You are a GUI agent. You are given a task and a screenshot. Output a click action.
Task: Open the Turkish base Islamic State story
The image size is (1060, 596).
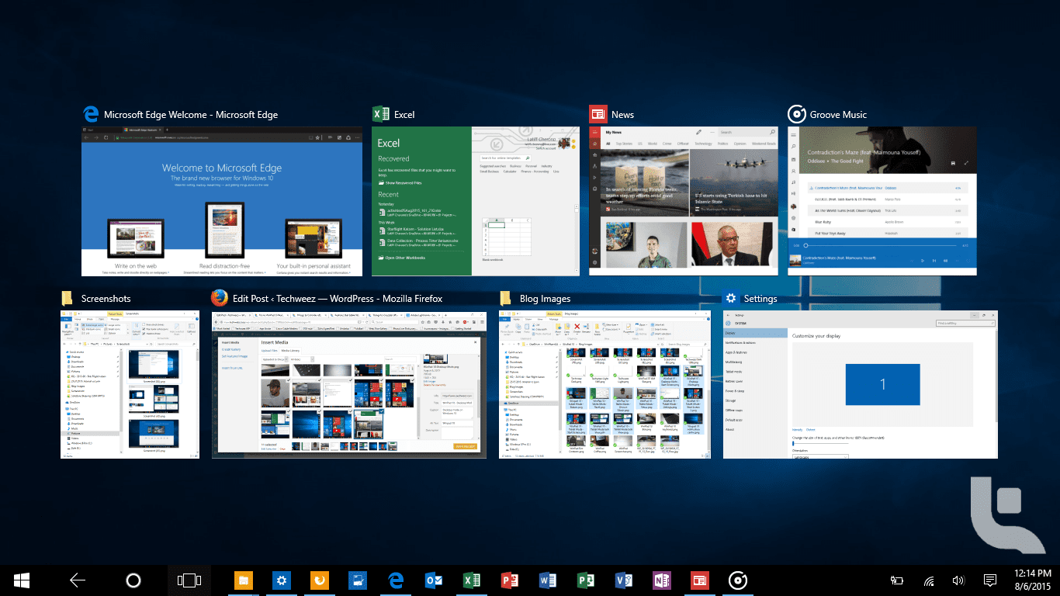coord(733,182)
